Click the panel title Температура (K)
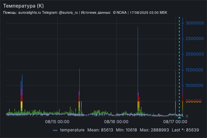207x138 pixels. point(23,6)
